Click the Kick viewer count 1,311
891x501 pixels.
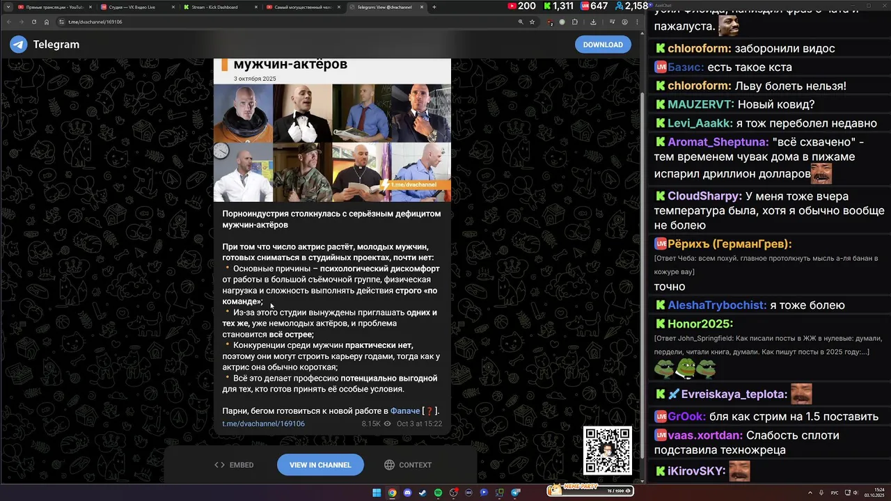[x=559, y=6]
